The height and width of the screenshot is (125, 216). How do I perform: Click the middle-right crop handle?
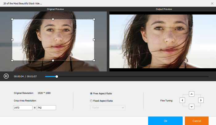(94, 40)
